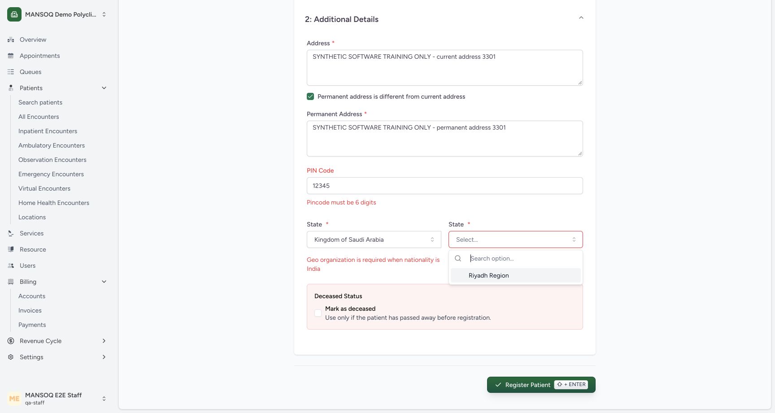The height and width of the screenshot is (413, 775).
Task: Open Virtual Encounters page
Action: coord(44,188)
